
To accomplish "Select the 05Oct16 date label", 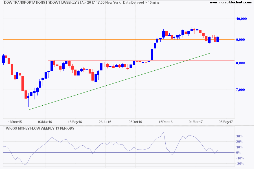I will [135, 122].
